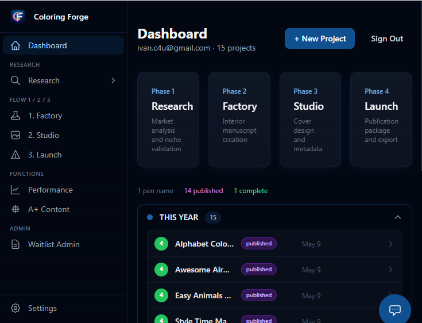Click the Dashboard page heading
This screenshot has height=323, width=422.
(172, 34)
